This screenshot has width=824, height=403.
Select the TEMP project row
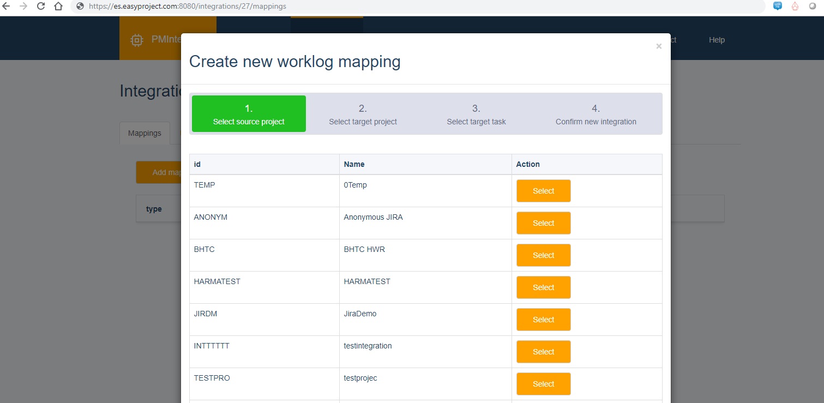(x=543, y=191)
